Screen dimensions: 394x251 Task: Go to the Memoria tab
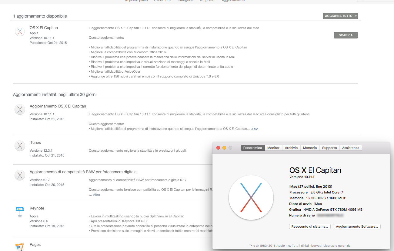tap(310, 148)
